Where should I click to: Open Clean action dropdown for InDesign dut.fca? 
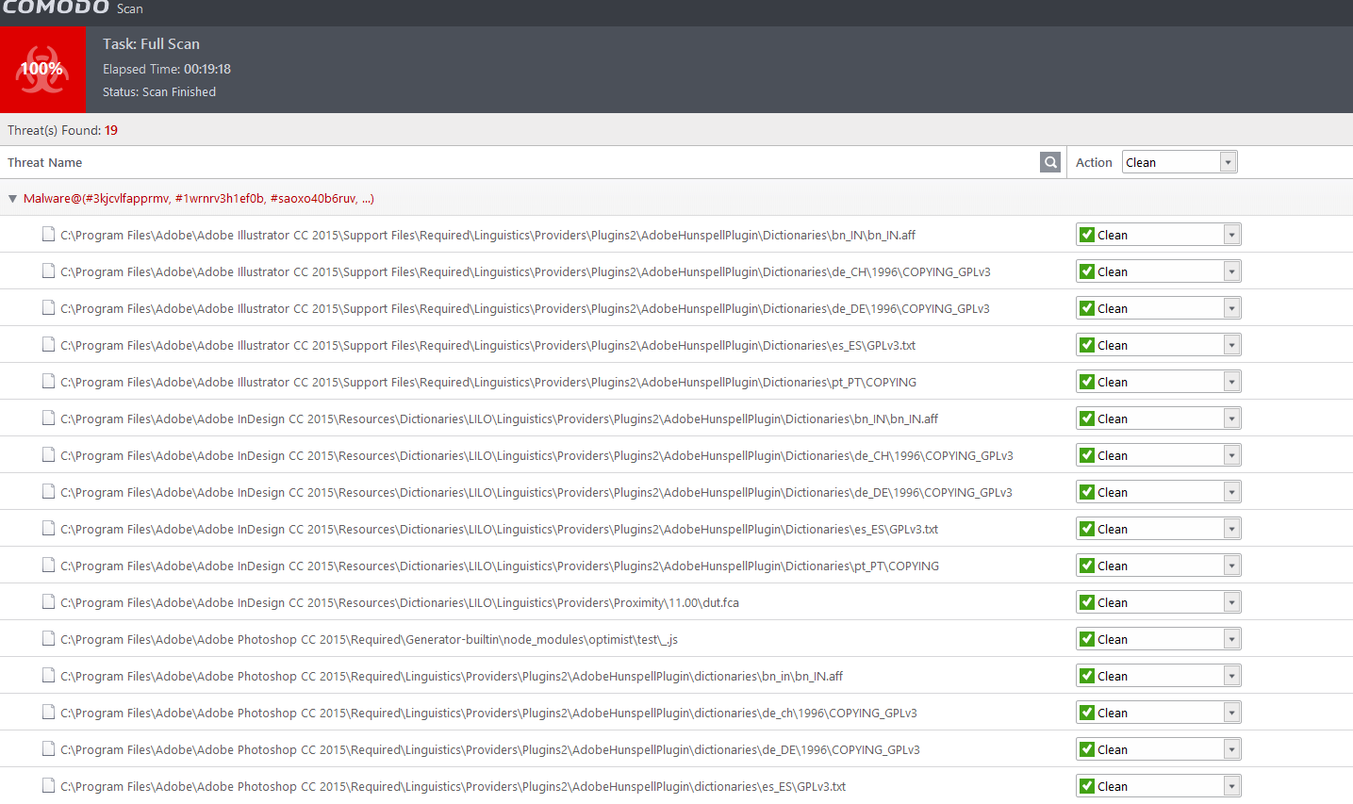click(x=1159, y=602)
